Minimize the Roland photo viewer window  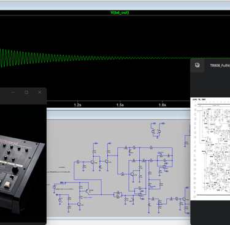(13, 92)
